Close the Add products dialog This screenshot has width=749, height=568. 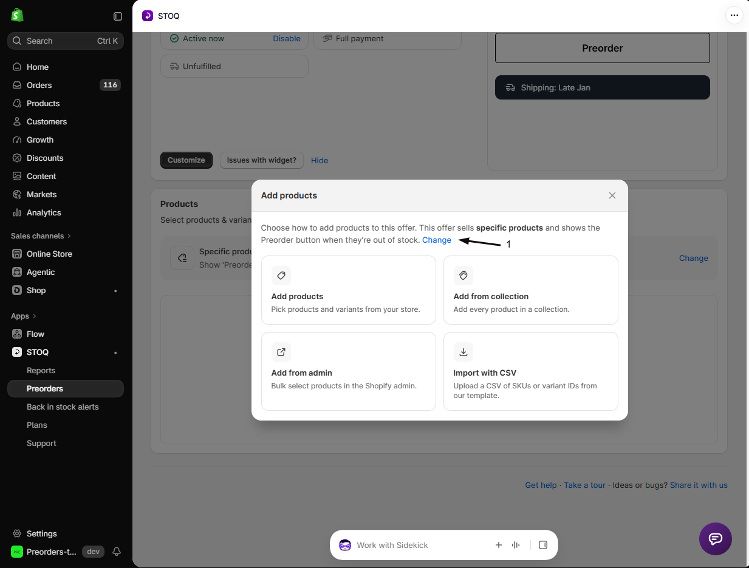[x=612, y=195]
